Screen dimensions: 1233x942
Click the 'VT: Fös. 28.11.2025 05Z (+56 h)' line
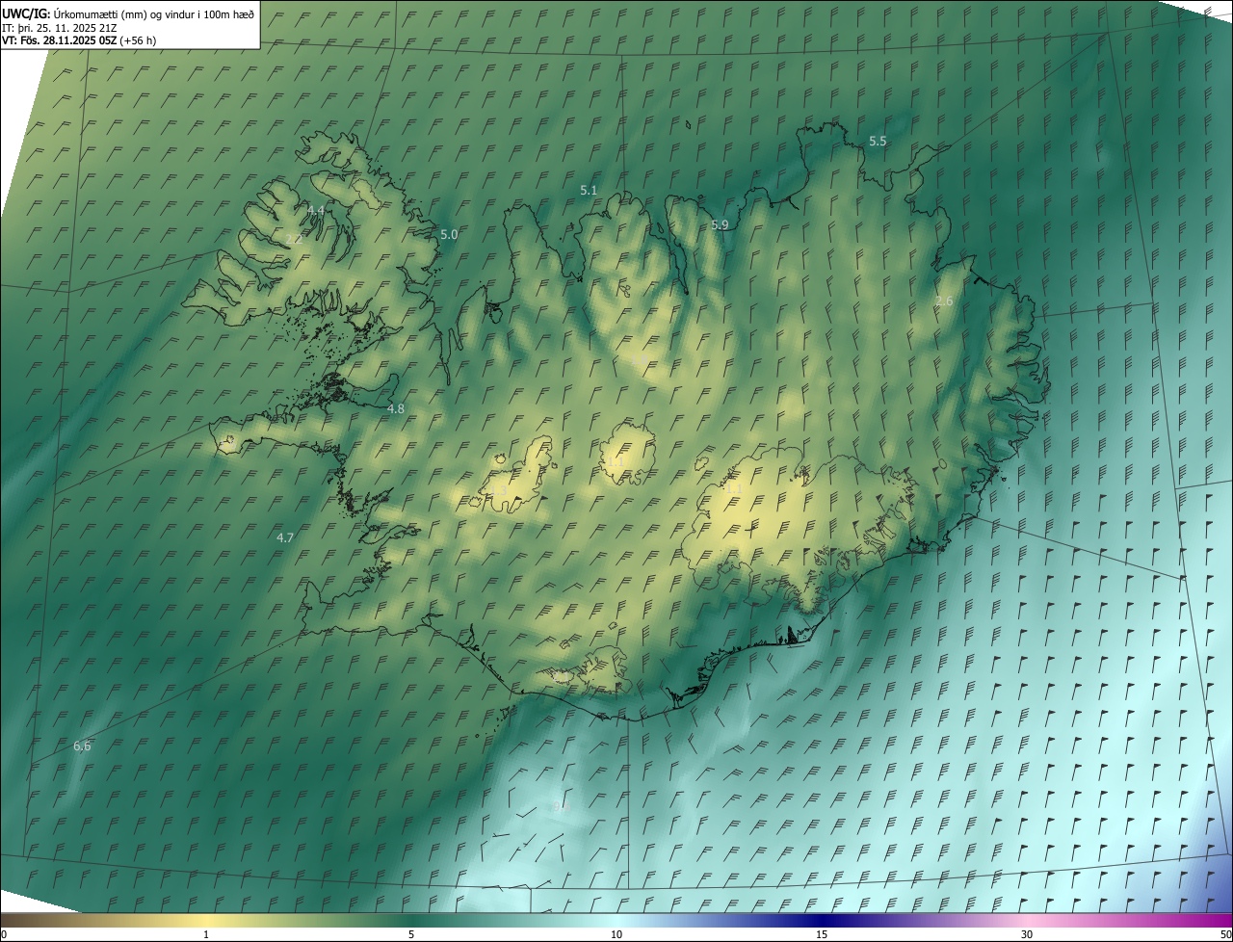[x=79, y=40]
